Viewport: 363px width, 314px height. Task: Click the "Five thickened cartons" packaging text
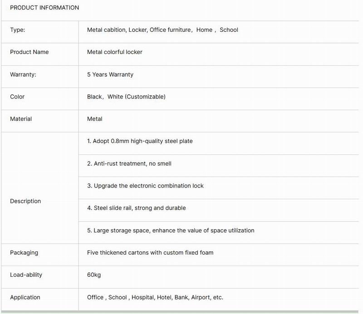150,252
